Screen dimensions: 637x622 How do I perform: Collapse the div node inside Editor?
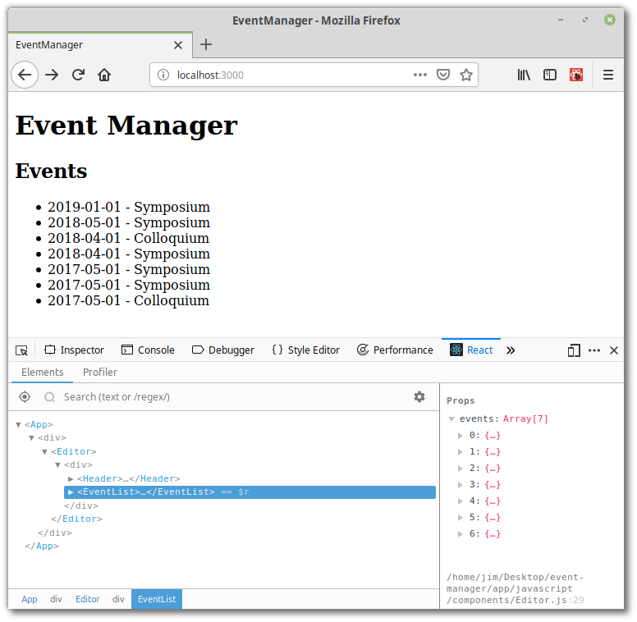tap(57, 465)
